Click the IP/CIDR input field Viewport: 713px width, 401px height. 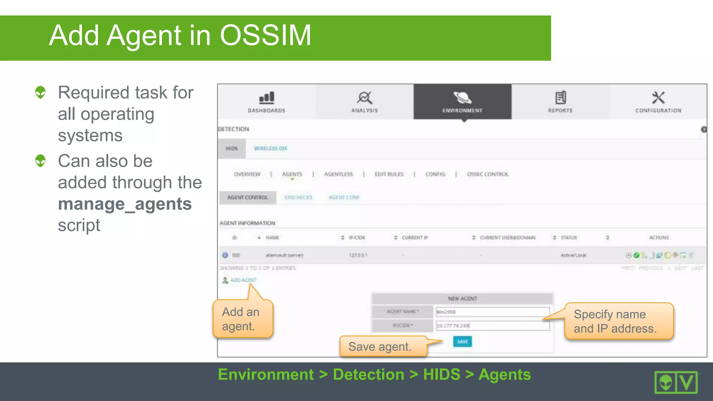click(x=493, y=325)
